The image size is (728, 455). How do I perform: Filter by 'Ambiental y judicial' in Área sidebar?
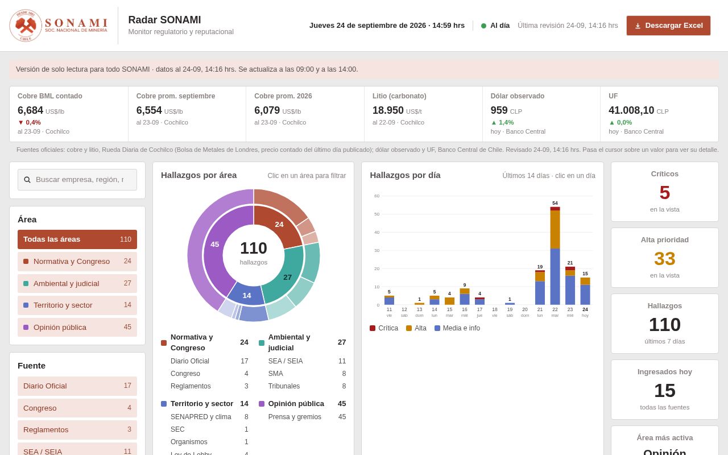coord(77,283)
